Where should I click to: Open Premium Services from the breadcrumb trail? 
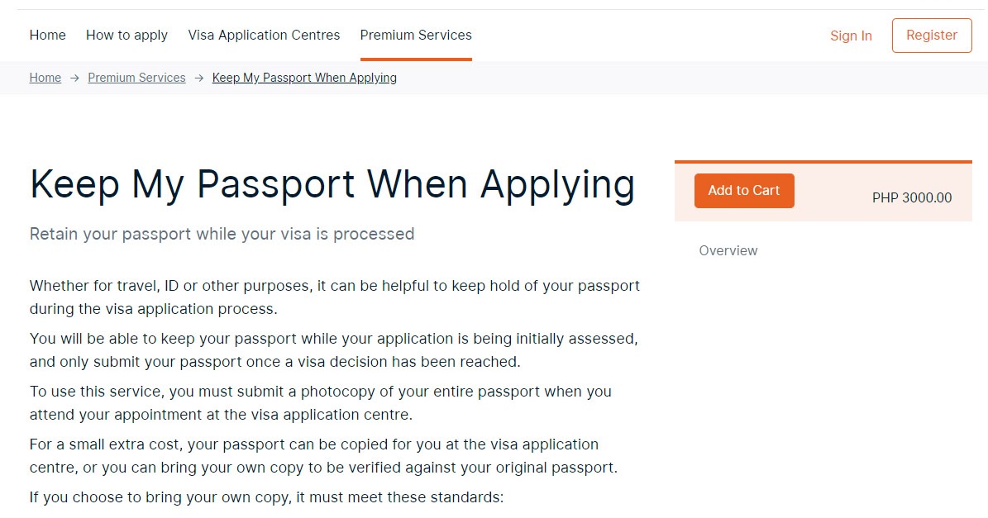tap(136, 78)
